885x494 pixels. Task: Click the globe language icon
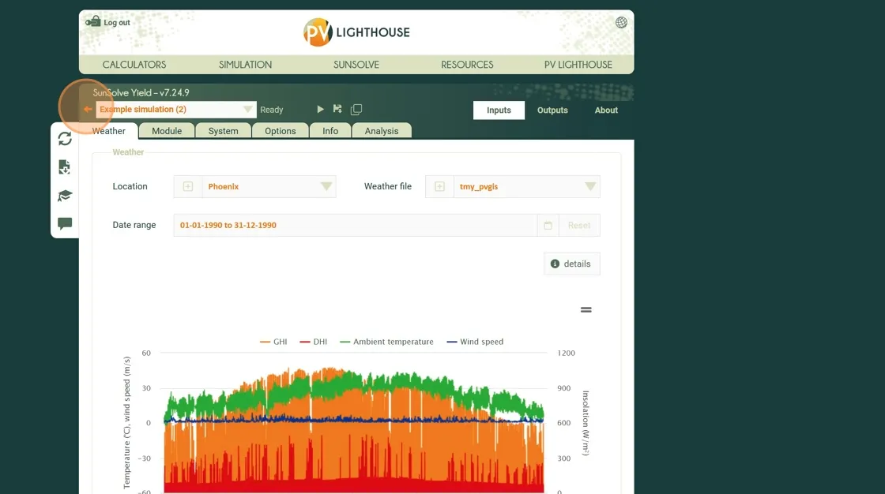click(x=621, y=23)
